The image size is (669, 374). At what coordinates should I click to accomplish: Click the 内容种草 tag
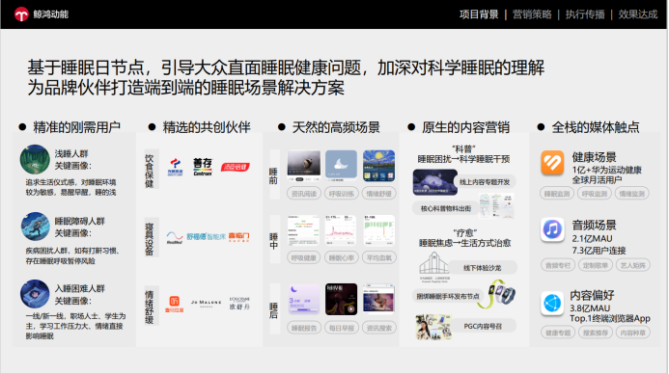632,333
